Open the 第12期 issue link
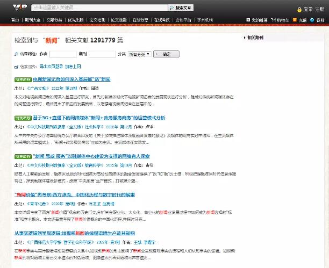 [126, 127]
